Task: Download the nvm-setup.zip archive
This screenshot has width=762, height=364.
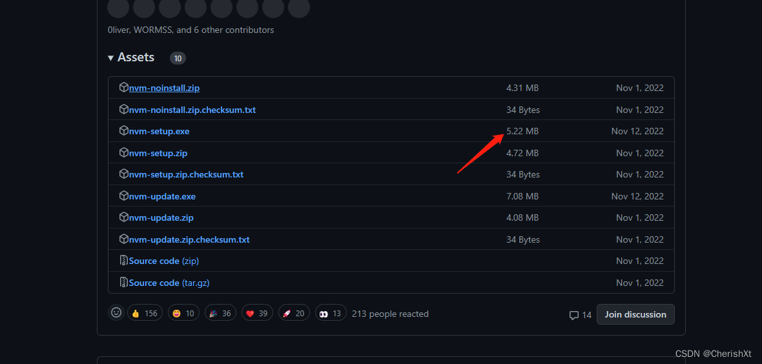Action: (x=158, y=153)
